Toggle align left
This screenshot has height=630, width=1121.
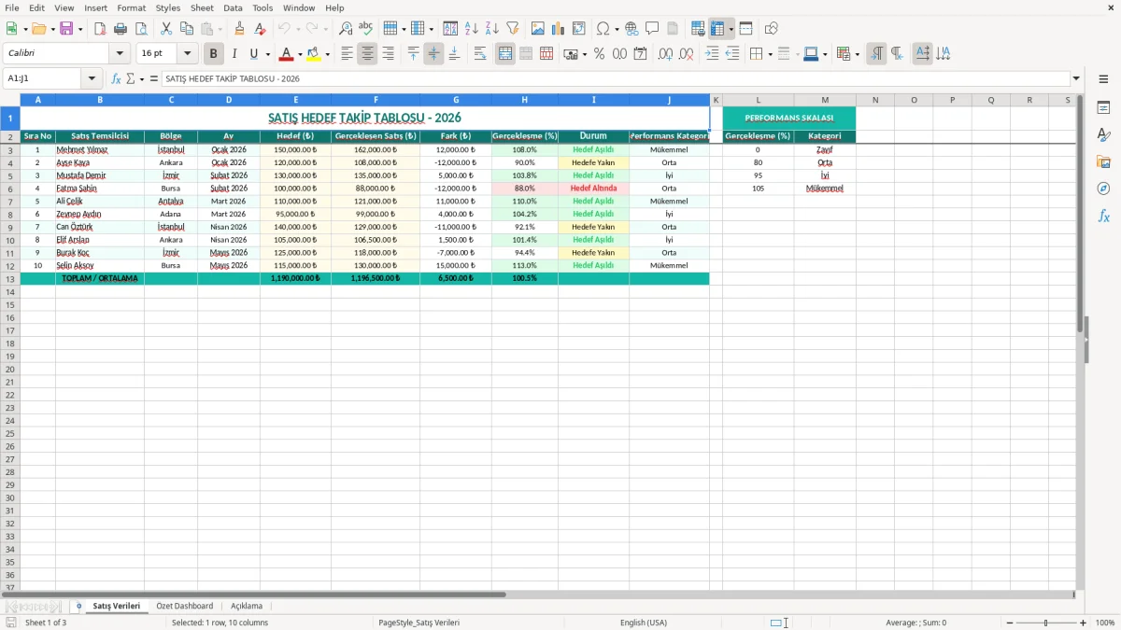point(347,54)
